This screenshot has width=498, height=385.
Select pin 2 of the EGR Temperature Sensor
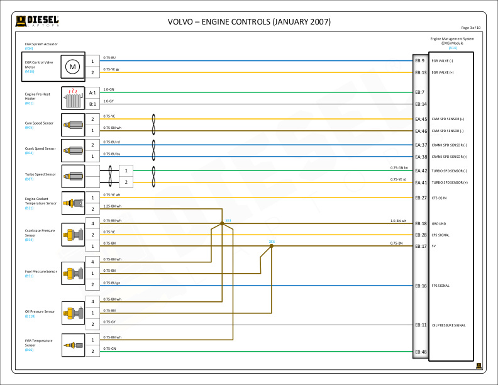click(92, 351)
